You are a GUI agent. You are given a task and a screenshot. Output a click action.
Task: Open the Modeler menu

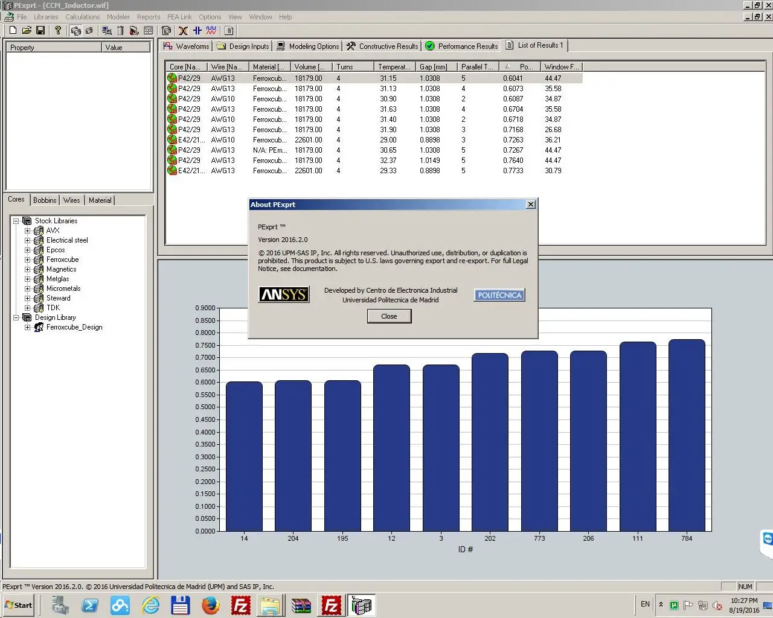point(118,17)
